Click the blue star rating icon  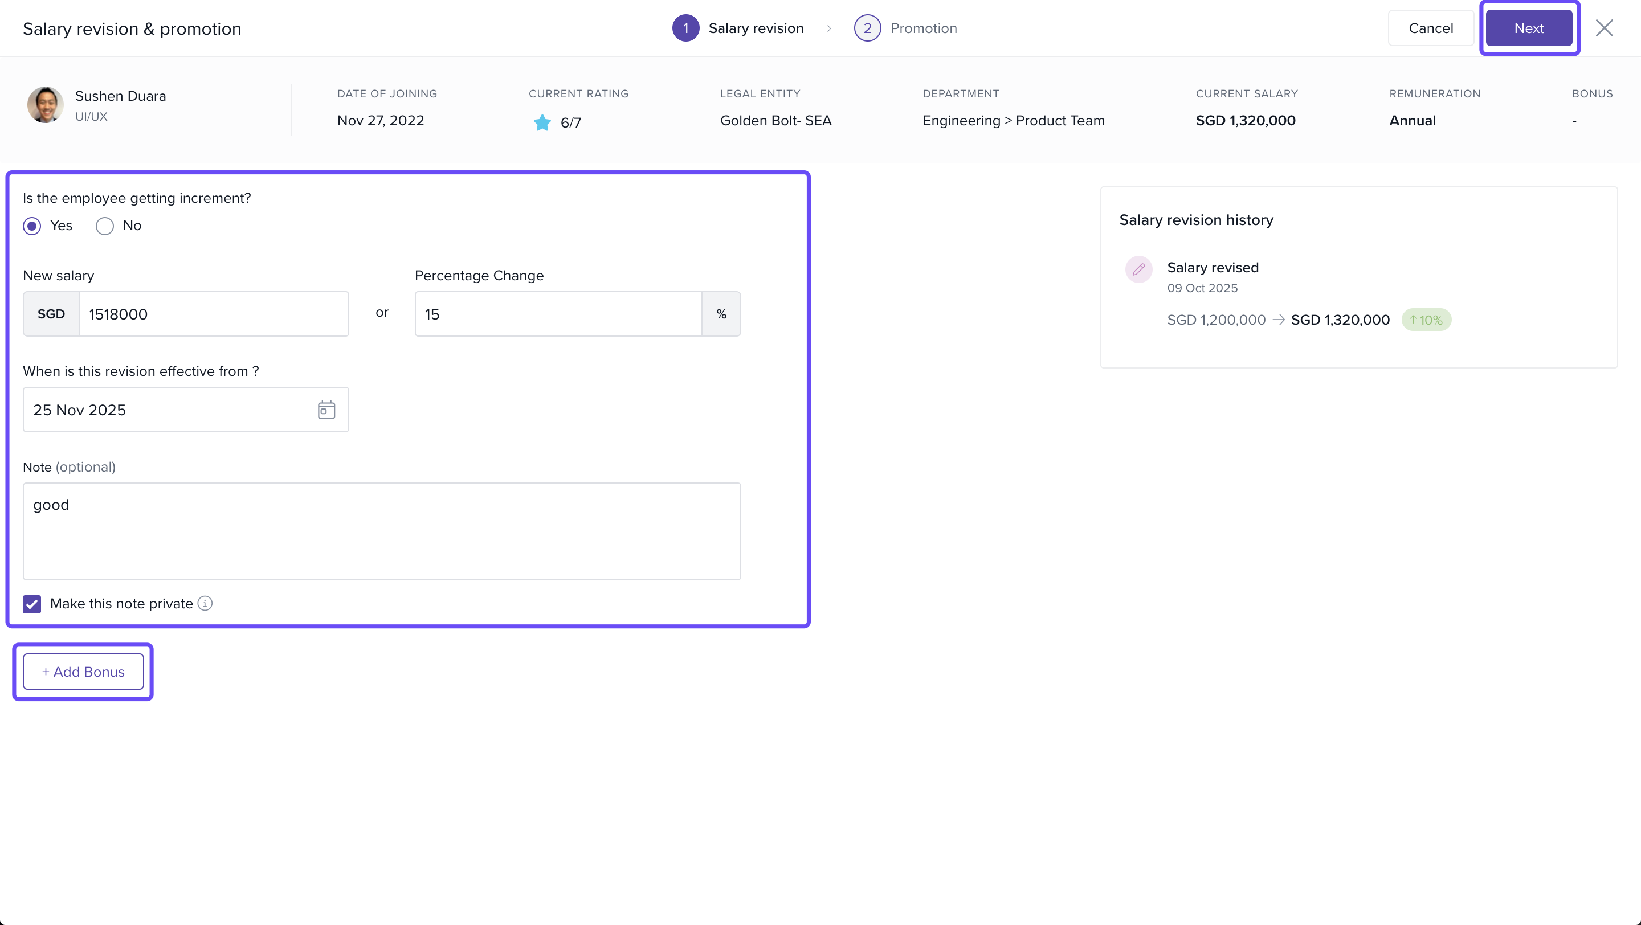[x=542, y=122]
